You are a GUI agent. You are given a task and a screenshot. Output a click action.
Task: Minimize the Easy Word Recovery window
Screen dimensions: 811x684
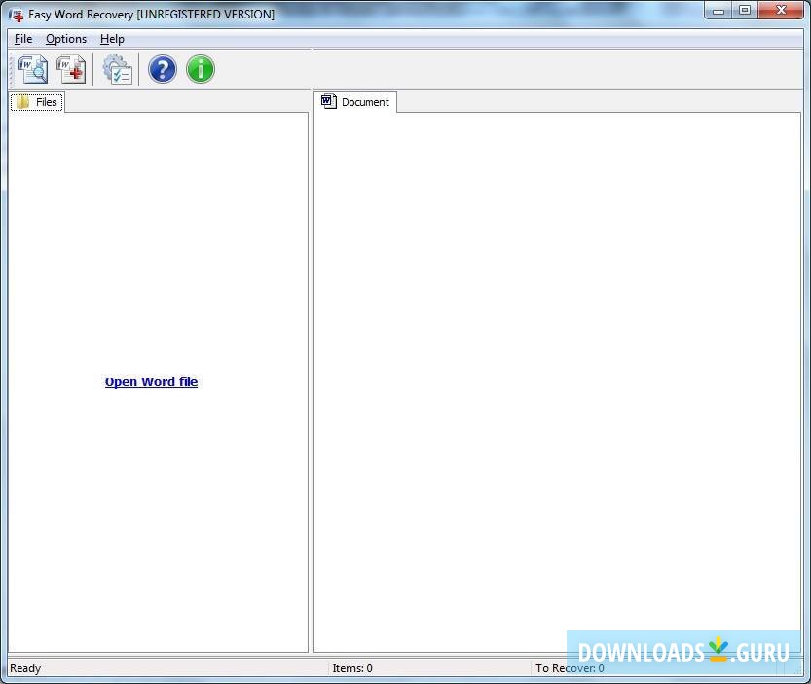[718, 11]
